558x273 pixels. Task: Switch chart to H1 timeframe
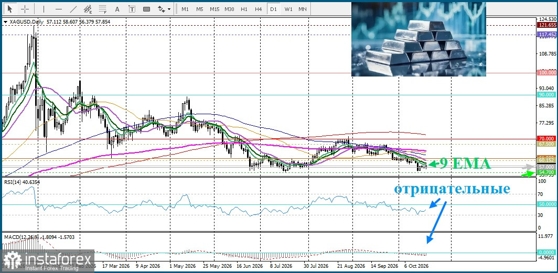pos(244,9)
